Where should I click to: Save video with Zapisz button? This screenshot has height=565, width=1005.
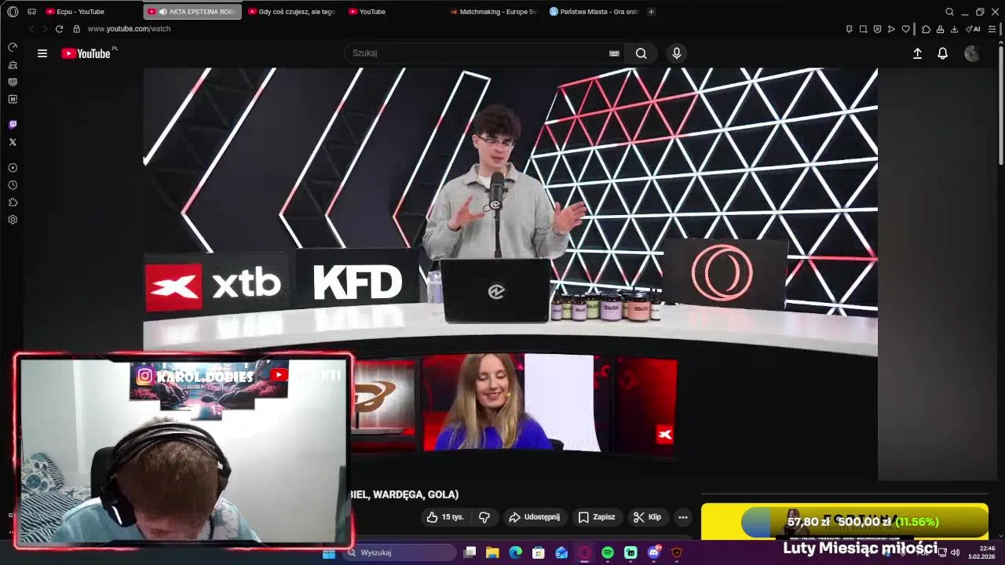[x=597, y=517]
